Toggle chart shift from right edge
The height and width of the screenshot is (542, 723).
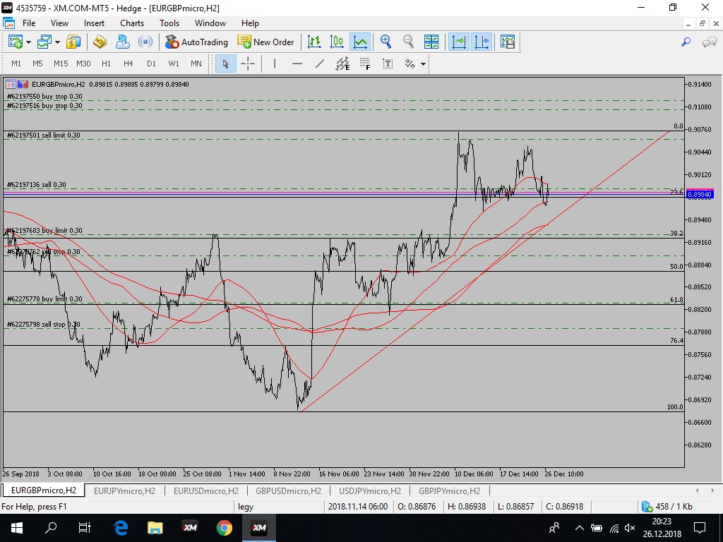482,42
